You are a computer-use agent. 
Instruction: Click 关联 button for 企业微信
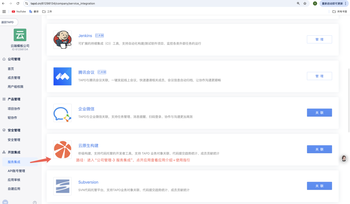click(x=320, y=113)
